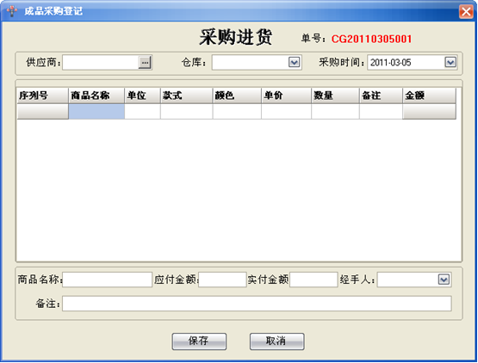Click the highlighted 商品名称 cell in first row
Image resolution: width=478 pixels, height=363 pixels.
click(96, 112)
